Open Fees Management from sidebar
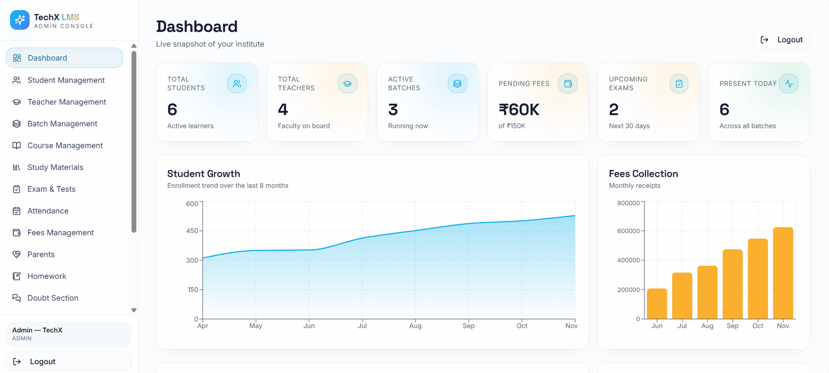Screen dimensions: 829x373 tap(64, 233)
